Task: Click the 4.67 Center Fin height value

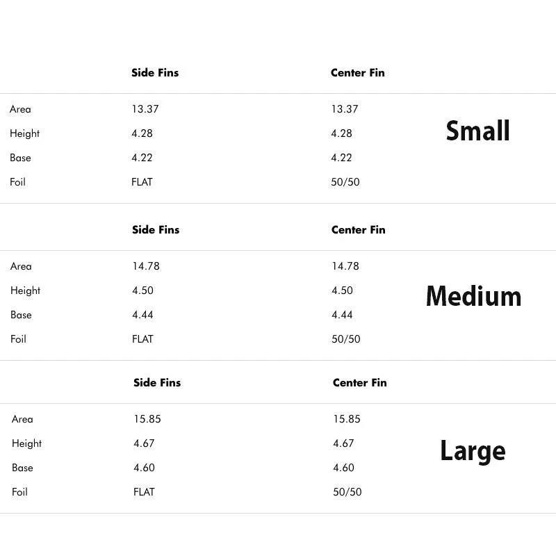Action: (x=343, y=443)
